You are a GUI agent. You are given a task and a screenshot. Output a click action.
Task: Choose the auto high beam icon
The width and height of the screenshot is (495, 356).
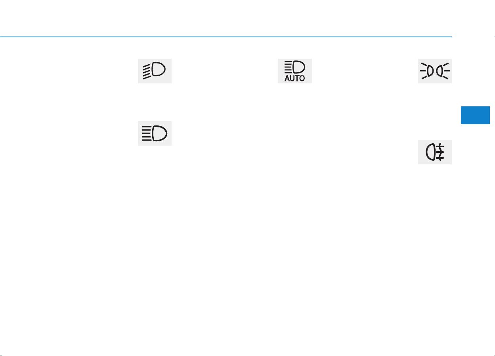tap(295, 71)
